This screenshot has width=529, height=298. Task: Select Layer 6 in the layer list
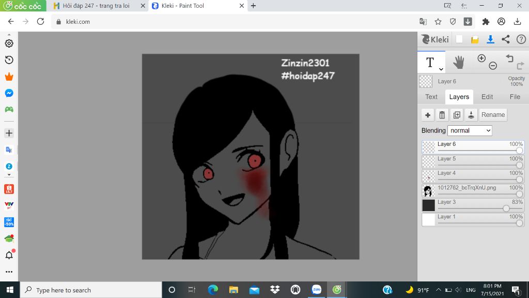(x=473, y=147)
